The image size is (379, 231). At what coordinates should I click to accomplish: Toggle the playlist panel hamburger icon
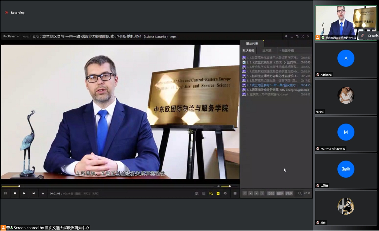click(235, 193)
